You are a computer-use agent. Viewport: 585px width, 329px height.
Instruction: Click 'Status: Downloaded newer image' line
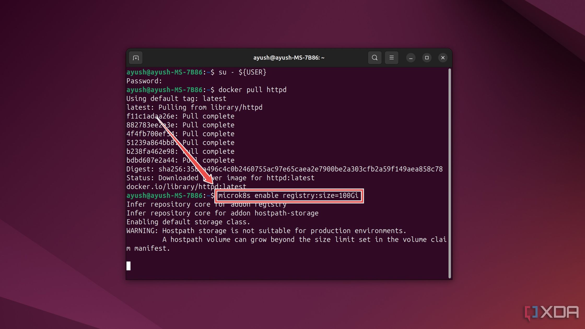pyautogui.click(x=220, y=178)
